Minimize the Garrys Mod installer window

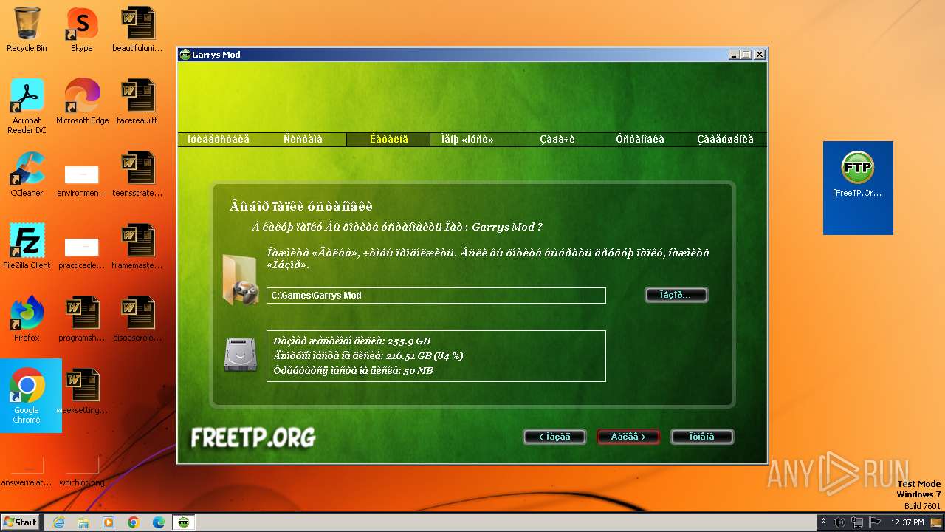[734, 55]
